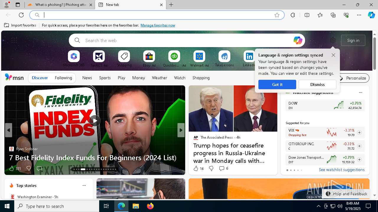Screen dimensions: 378x212
Task: Open TaxACT quick link tile
Action: point(99,59)
